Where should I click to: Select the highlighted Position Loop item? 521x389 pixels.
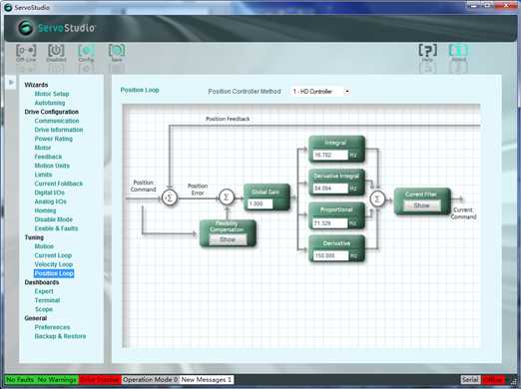click(x=54, y=273)
